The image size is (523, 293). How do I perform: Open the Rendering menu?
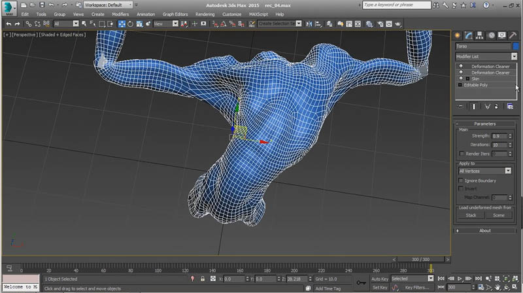tap(205, 14)
